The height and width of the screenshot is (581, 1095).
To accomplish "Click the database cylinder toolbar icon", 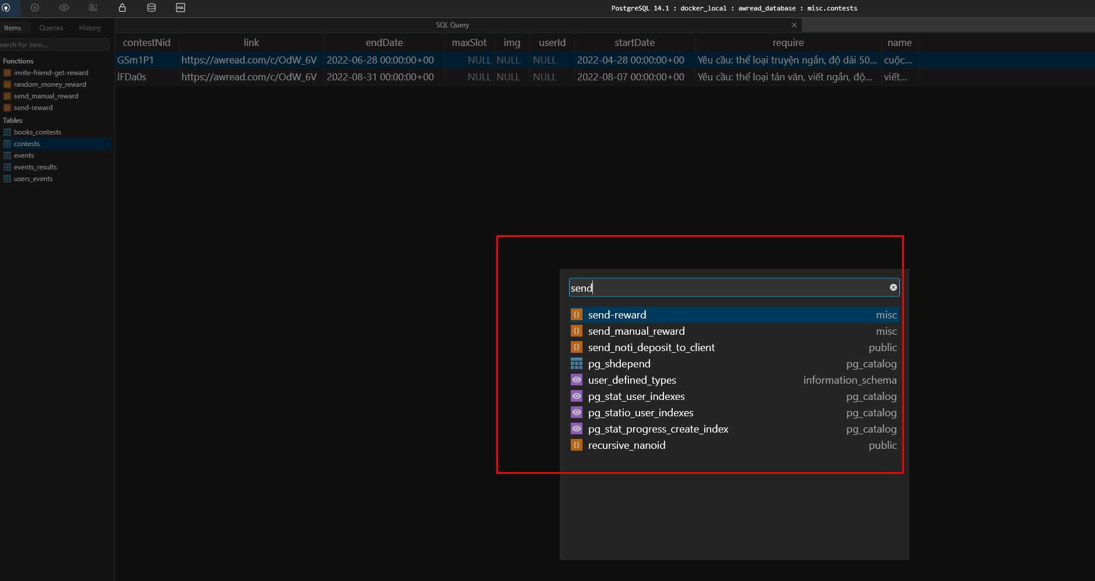I will pyautogui.click(x=151, y=8).
